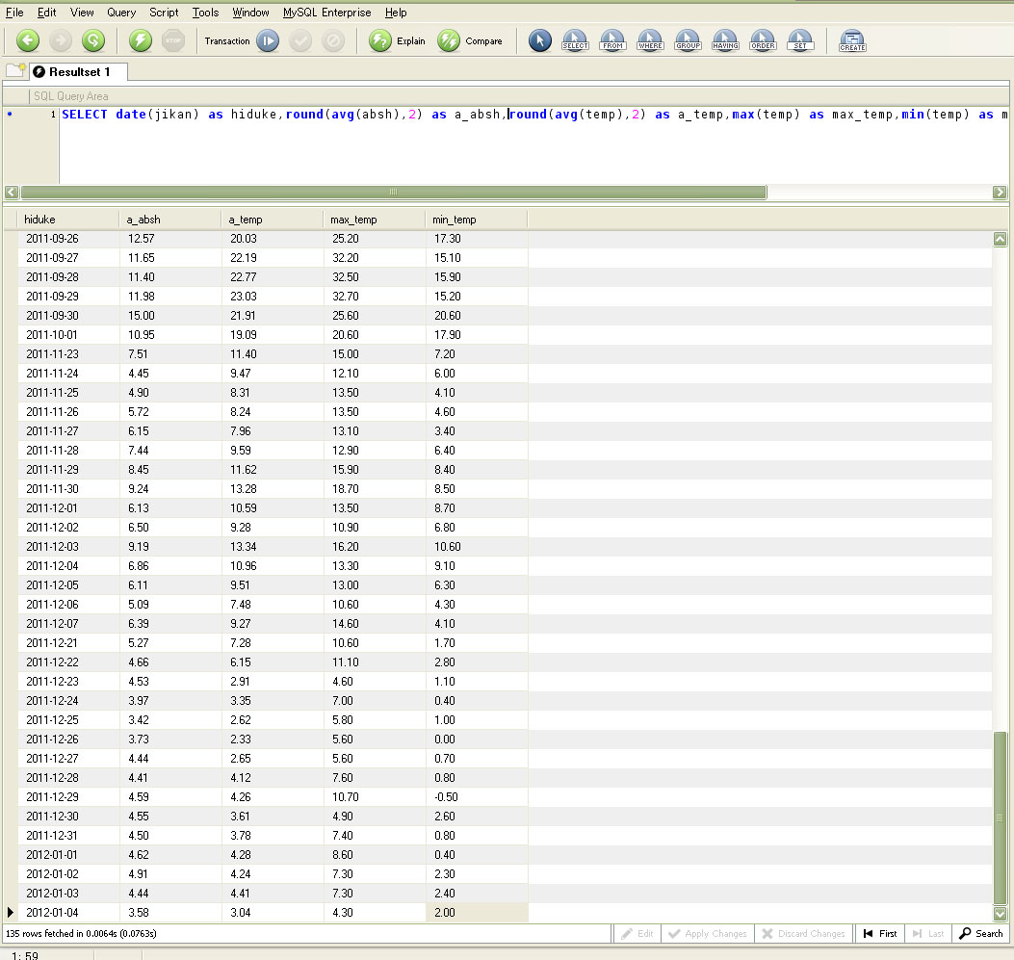The width and height of the screenshot is (1014, 960).
Task: Open the MySQL Enterprise menu
Action: tap(327, 13)
